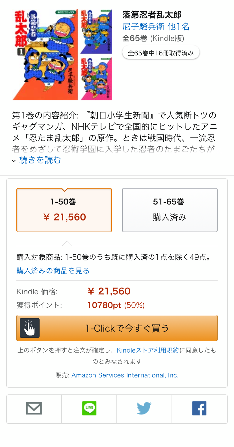Tap the 1-Click hand pointer icon
Viewport: 234px width, 447px height.
[30, 328]
